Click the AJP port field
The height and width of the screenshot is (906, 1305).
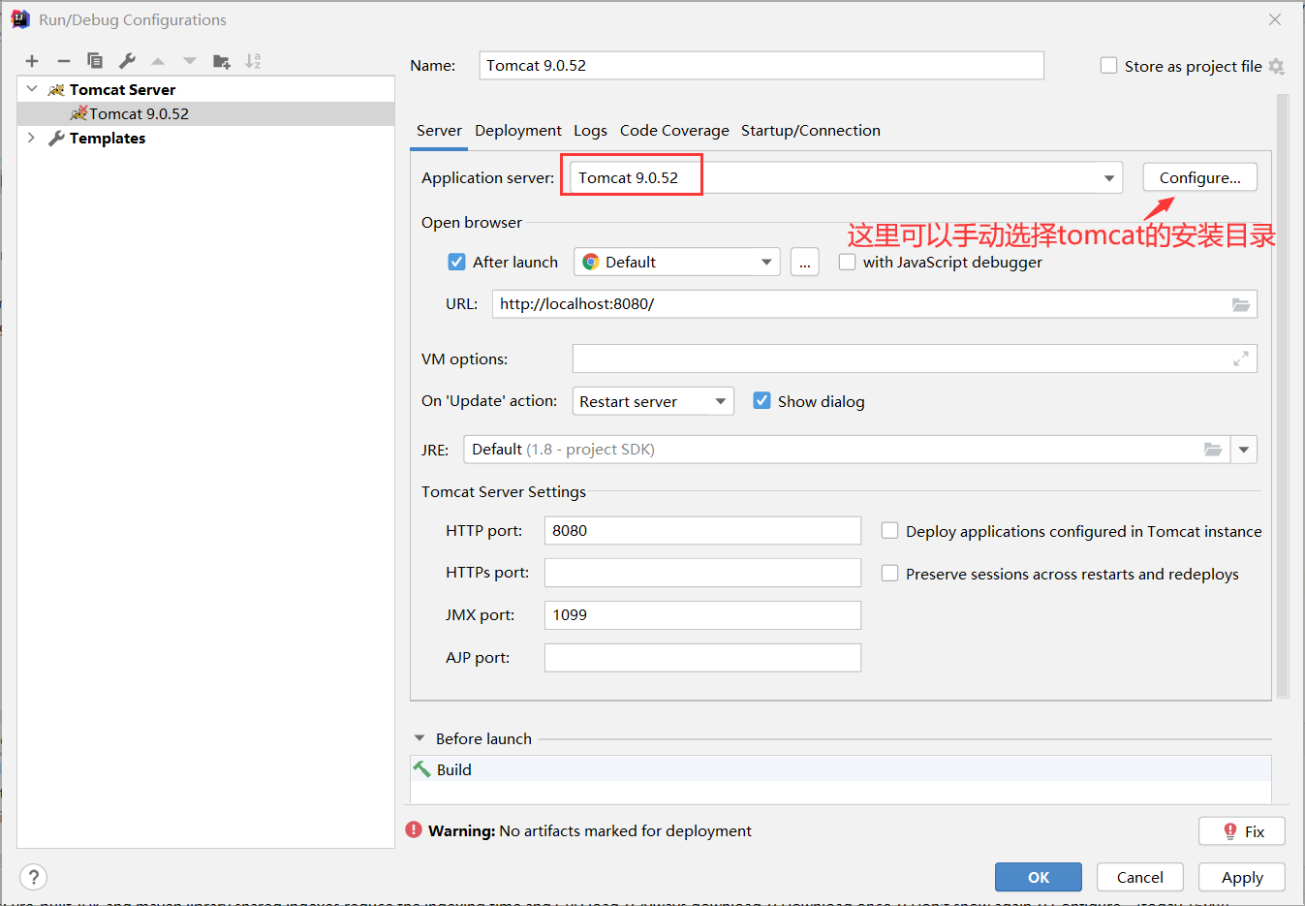click(702, 658)
